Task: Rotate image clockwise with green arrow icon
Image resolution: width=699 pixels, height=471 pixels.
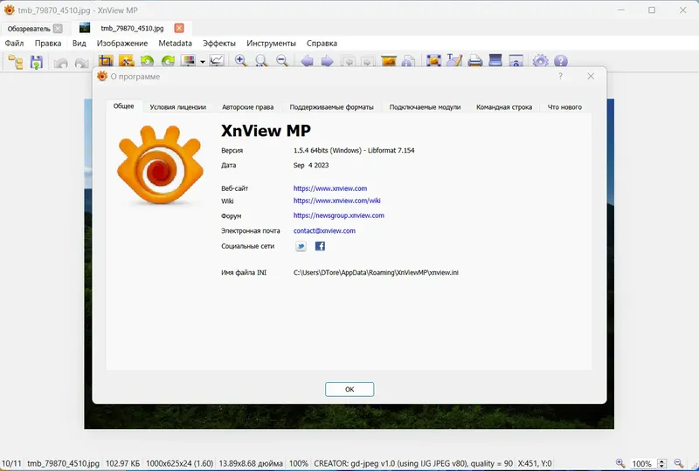Action: pyautogui.click(x=168, y=61)
